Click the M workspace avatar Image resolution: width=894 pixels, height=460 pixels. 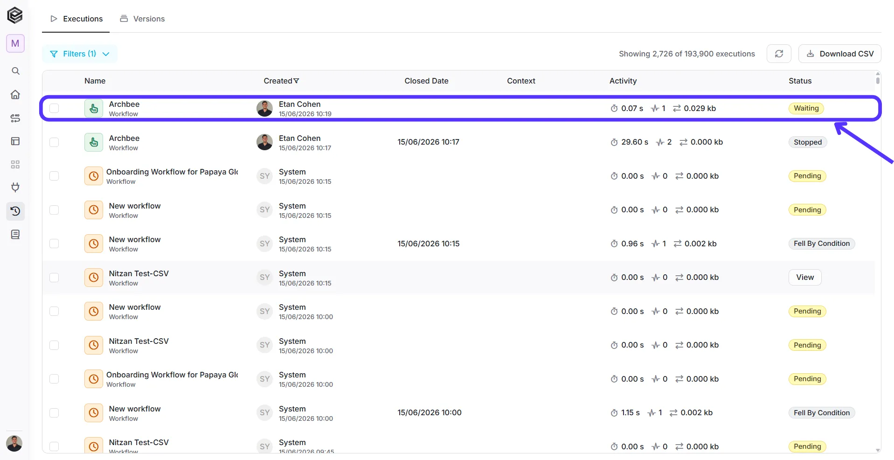coord(15,43)
